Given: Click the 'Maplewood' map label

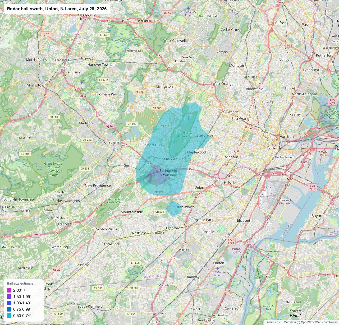Looking at the screenshot, I should [196, 152].
